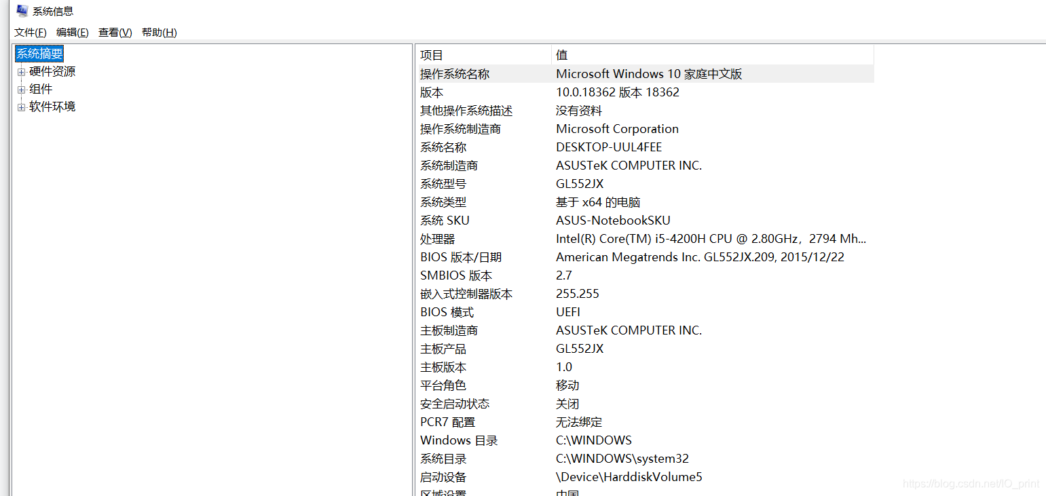Click the value 10.0.18362 版本 18362
The height and width of the screenshot is (496, 1046).
[x=618, y=92]
